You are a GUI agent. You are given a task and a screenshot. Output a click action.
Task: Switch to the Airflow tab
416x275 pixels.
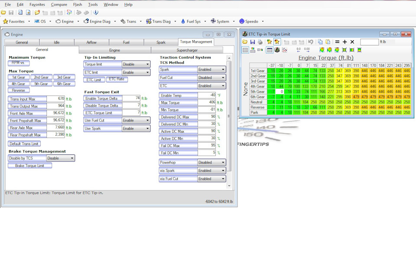tap(91, 43)
